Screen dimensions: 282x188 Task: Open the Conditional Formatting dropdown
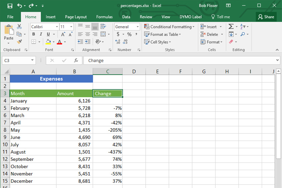click(x=169, y=27)
